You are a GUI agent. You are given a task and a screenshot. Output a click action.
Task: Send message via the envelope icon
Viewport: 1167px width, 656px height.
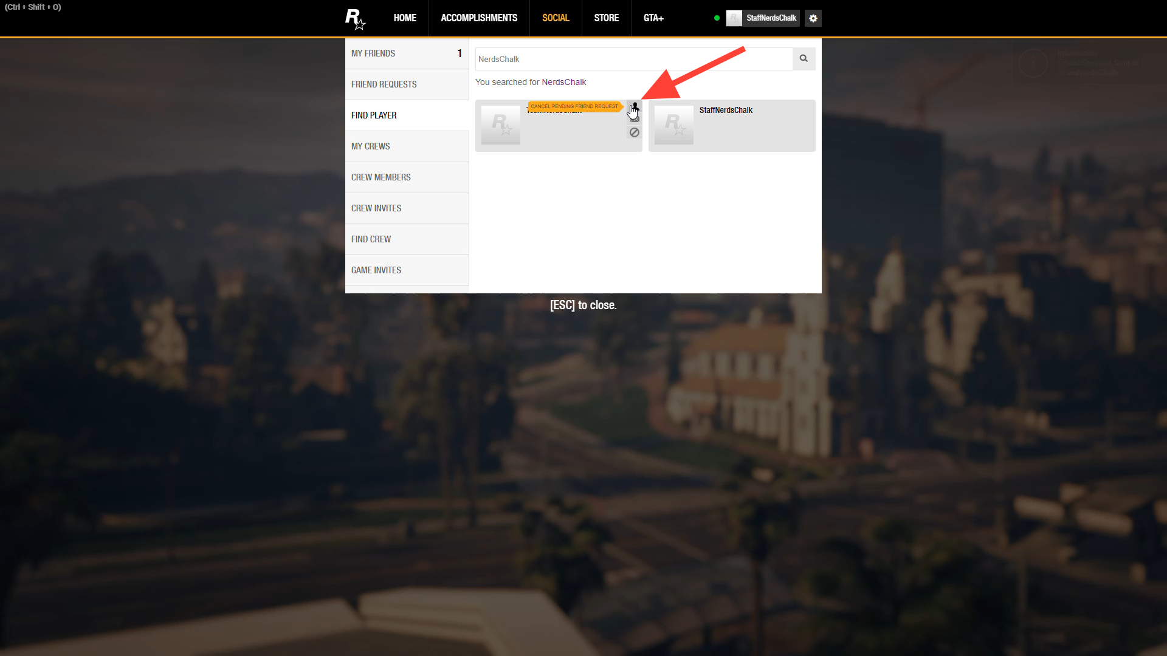click(x=634, y=120)
